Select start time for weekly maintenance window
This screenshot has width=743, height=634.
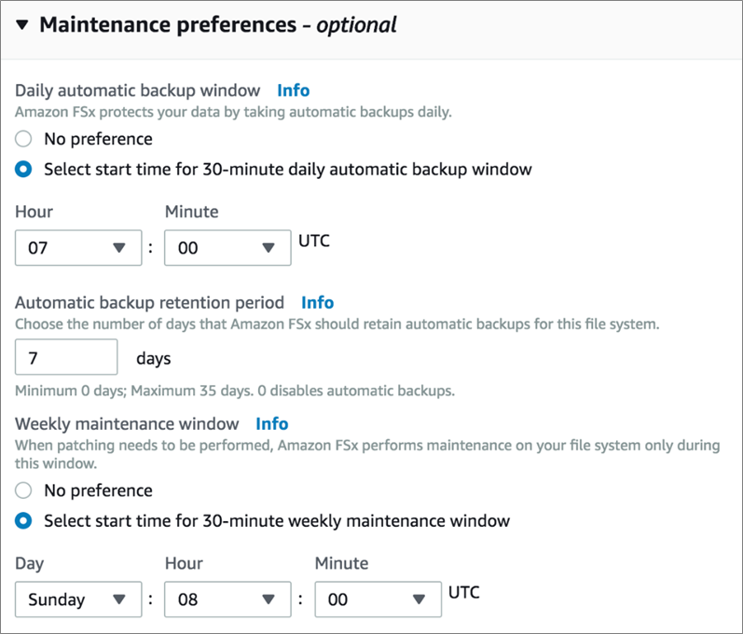click(x=25, y=520)
